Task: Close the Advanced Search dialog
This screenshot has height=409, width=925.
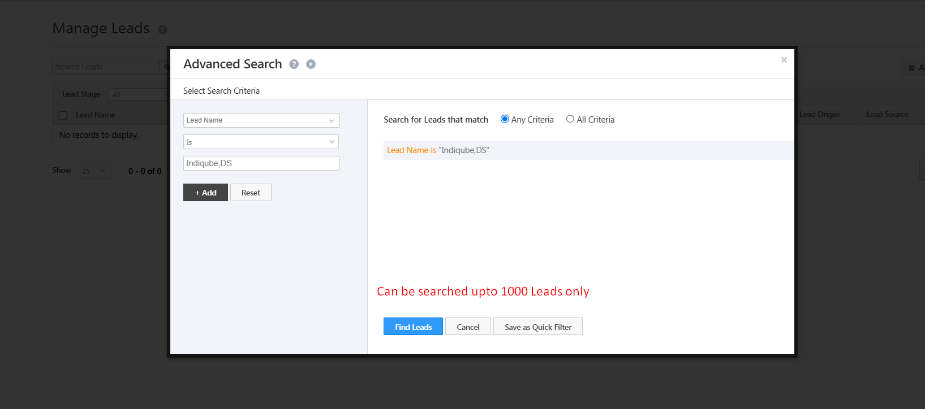Action: [784, 60]
